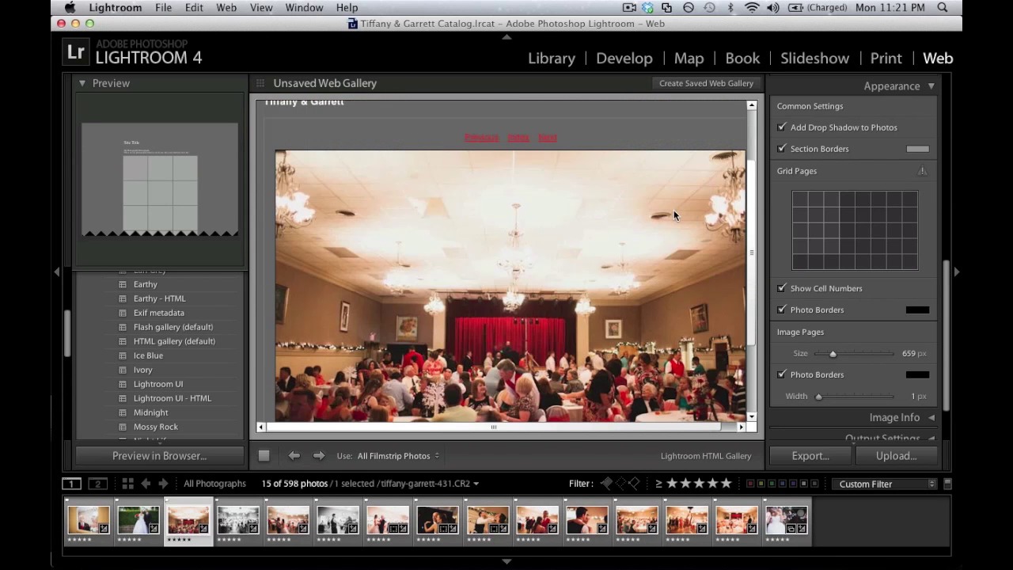Switch to Library module

552,59
